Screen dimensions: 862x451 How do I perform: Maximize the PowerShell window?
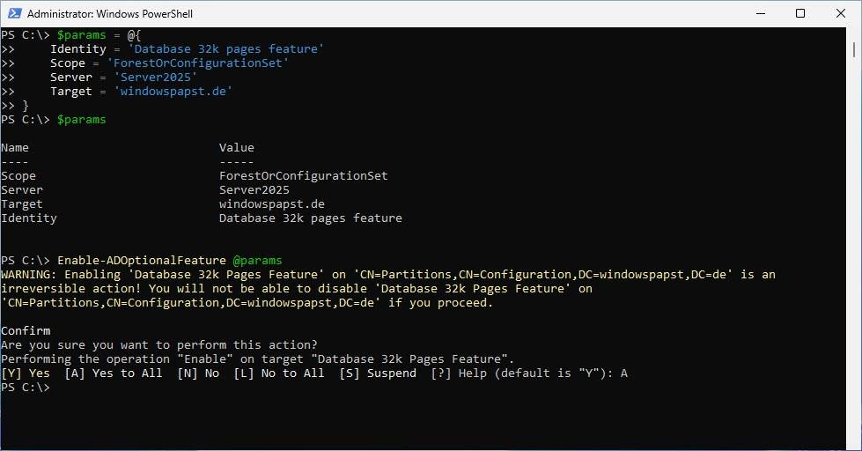(800, 13)
